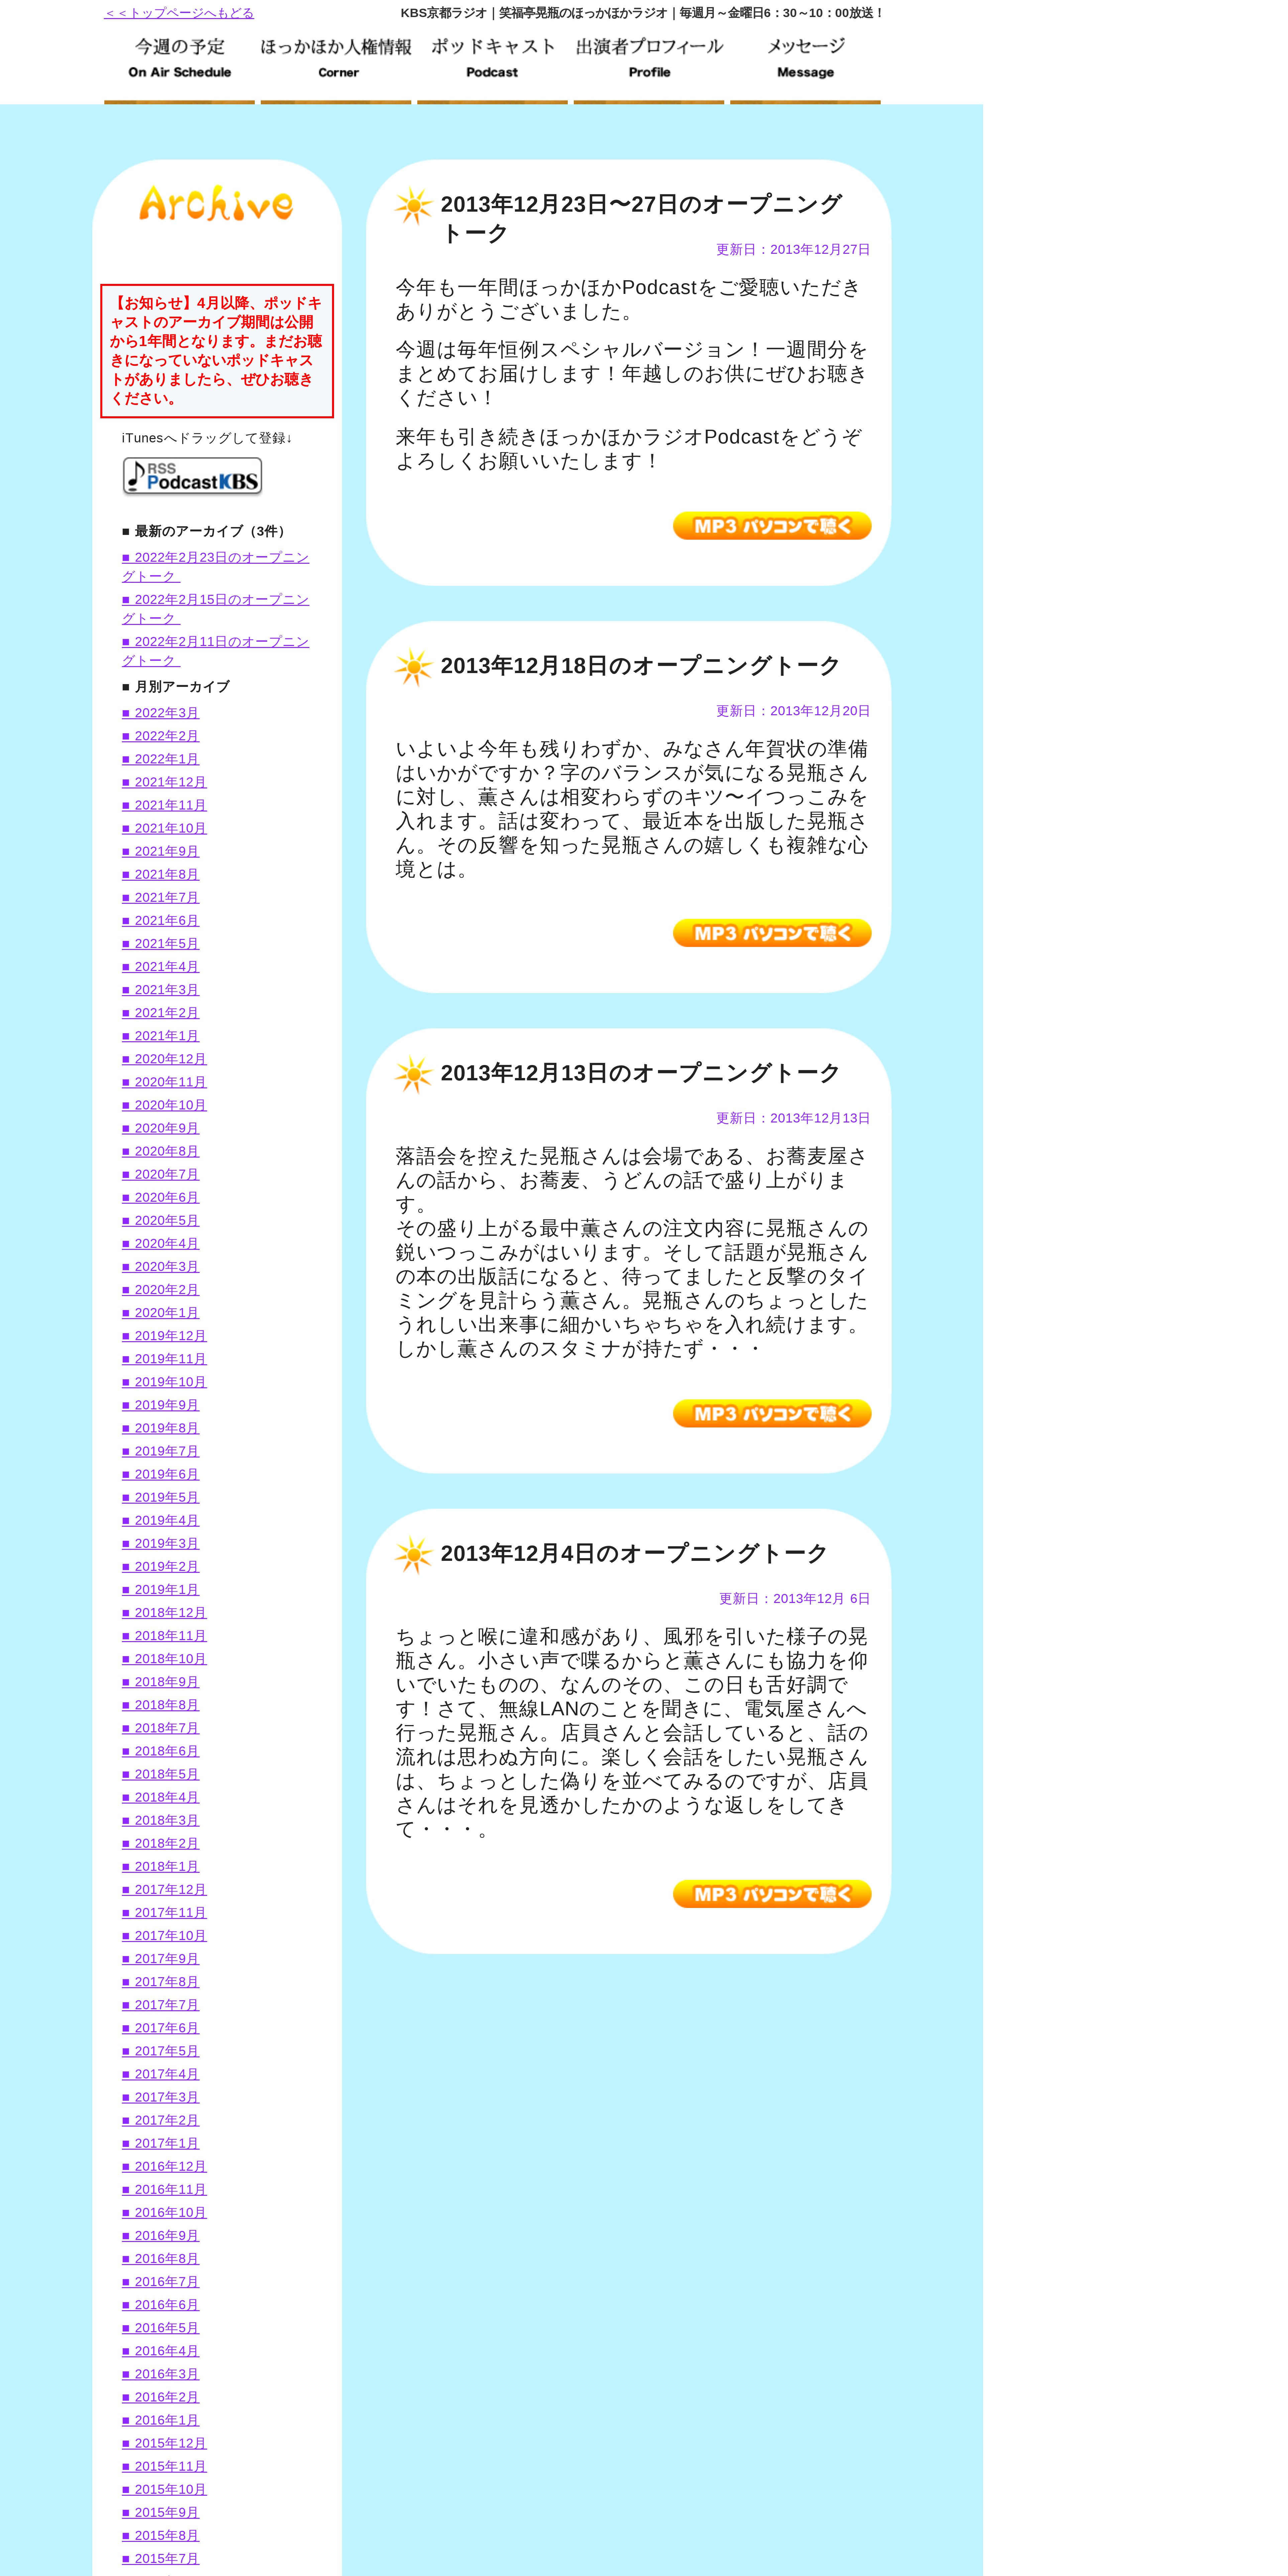
Task: Click the Archive logo graphic
Action: (216, 203)
